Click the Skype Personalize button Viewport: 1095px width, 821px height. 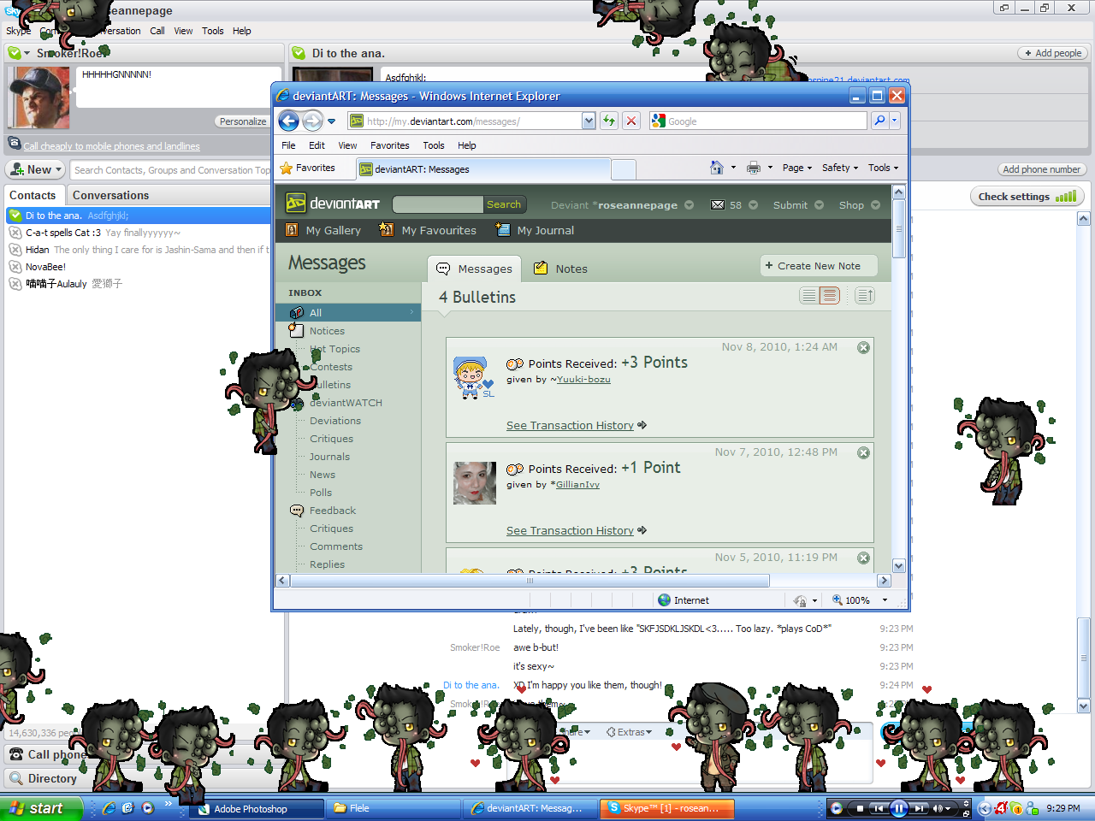click(x=243, y=121)
